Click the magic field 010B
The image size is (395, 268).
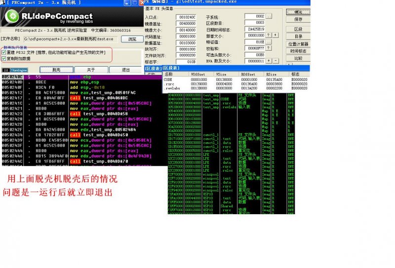(186, 62)
